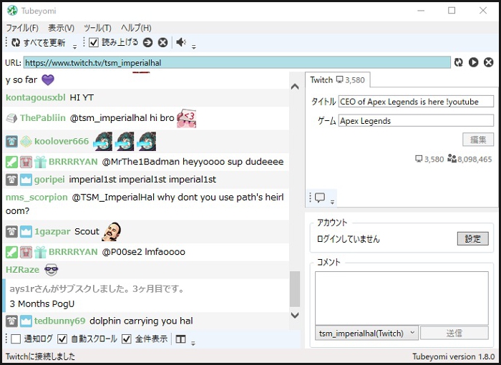The width and height of the screenshot is (501, 365).
Task: Toggle the 読み上げる read-aloud checkbox
Action: 93,42
